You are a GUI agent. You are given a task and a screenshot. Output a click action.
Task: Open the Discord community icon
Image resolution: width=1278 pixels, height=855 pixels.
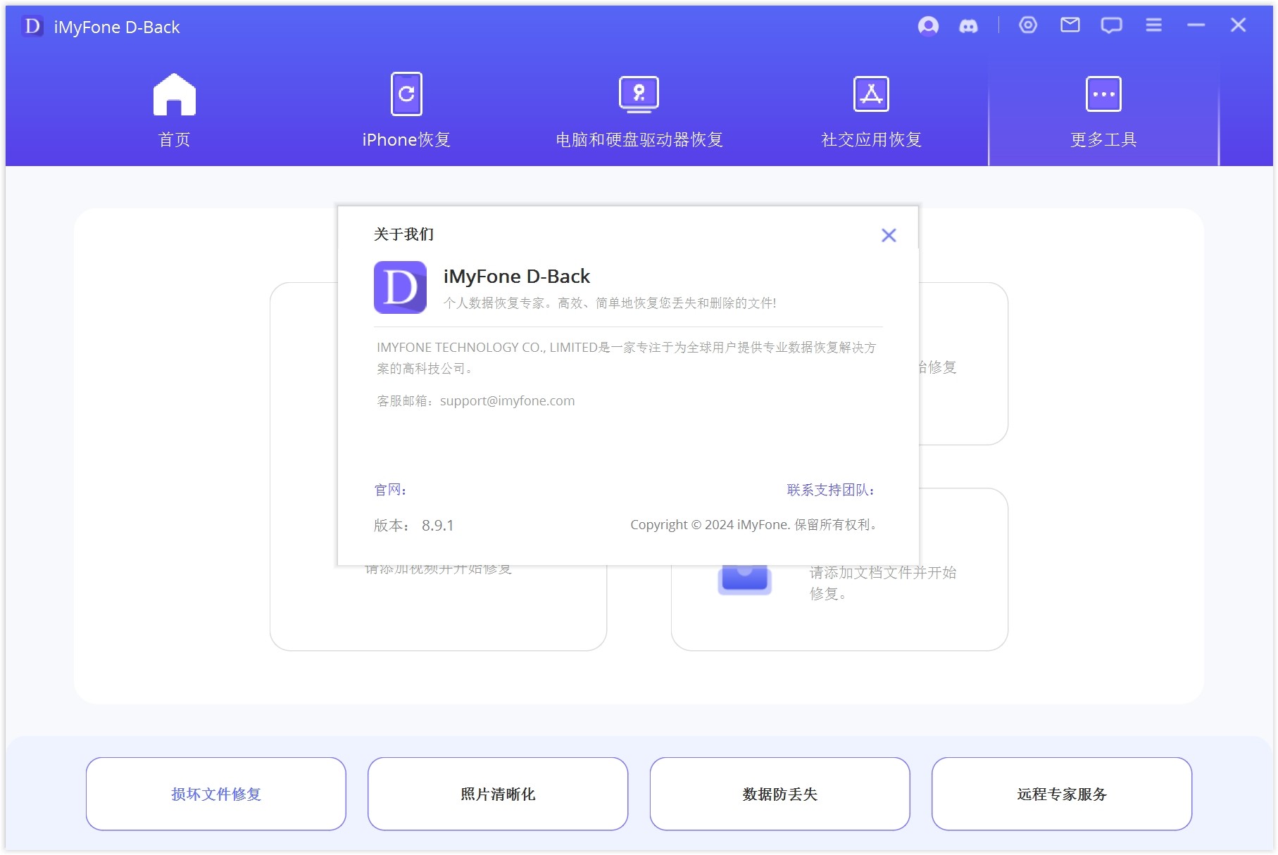click(x=969, y=26)
